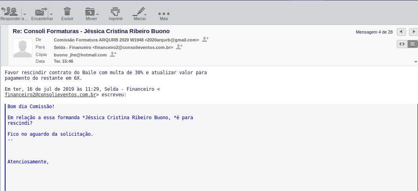The width and height of the screenshot is (418, 191).
Task: Click sender name Comissão Formatura ARQURB
Action: pyautogui.click(x=127, y=40)
